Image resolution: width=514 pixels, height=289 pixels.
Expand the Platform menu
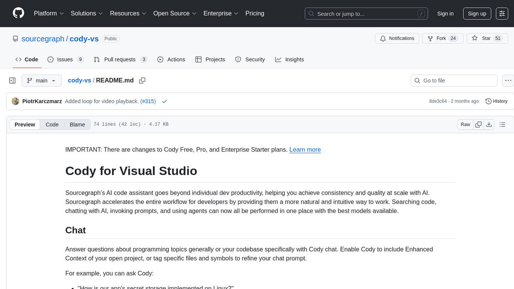pos(49,13)
